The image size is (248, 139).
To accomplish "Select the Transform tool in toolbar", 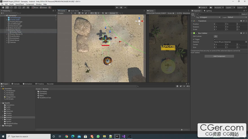I will [24, 7].
